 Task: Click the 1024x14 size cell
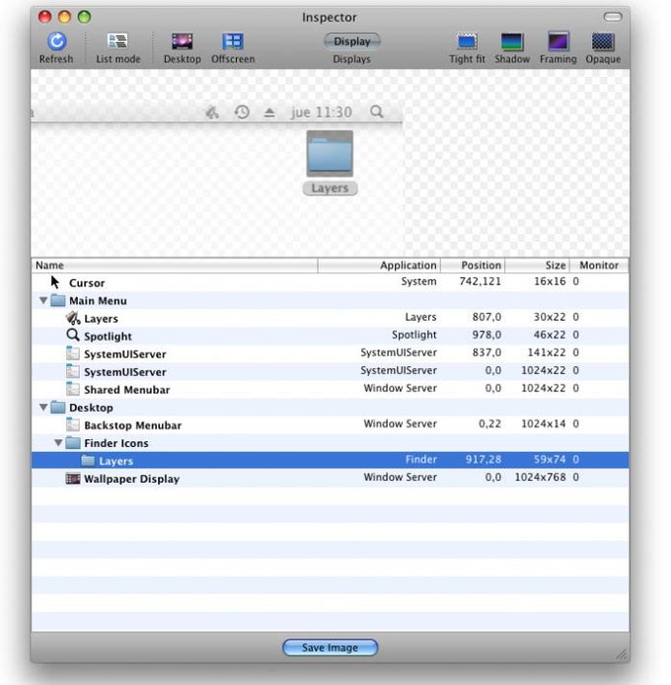click(x=543, y=423)
